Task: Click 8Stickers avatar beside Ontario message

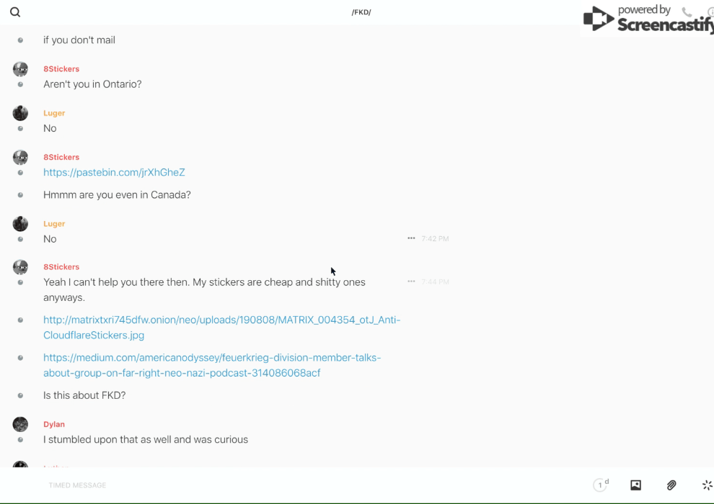Action: pyautogui.click(x=20, y=69)
